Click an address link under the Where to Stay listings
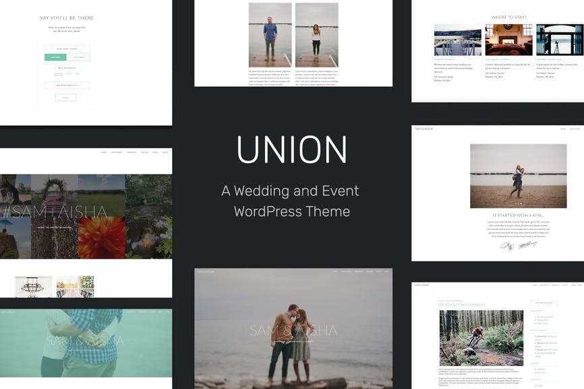The height and width of the screenshot is (389, 584). point(443,76)
